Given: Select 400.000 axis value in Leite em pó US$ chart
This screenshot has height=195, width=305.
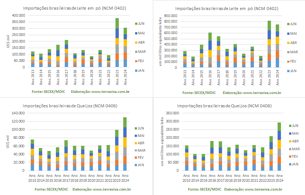Looking at the screenshot, I should coord(19,16).
